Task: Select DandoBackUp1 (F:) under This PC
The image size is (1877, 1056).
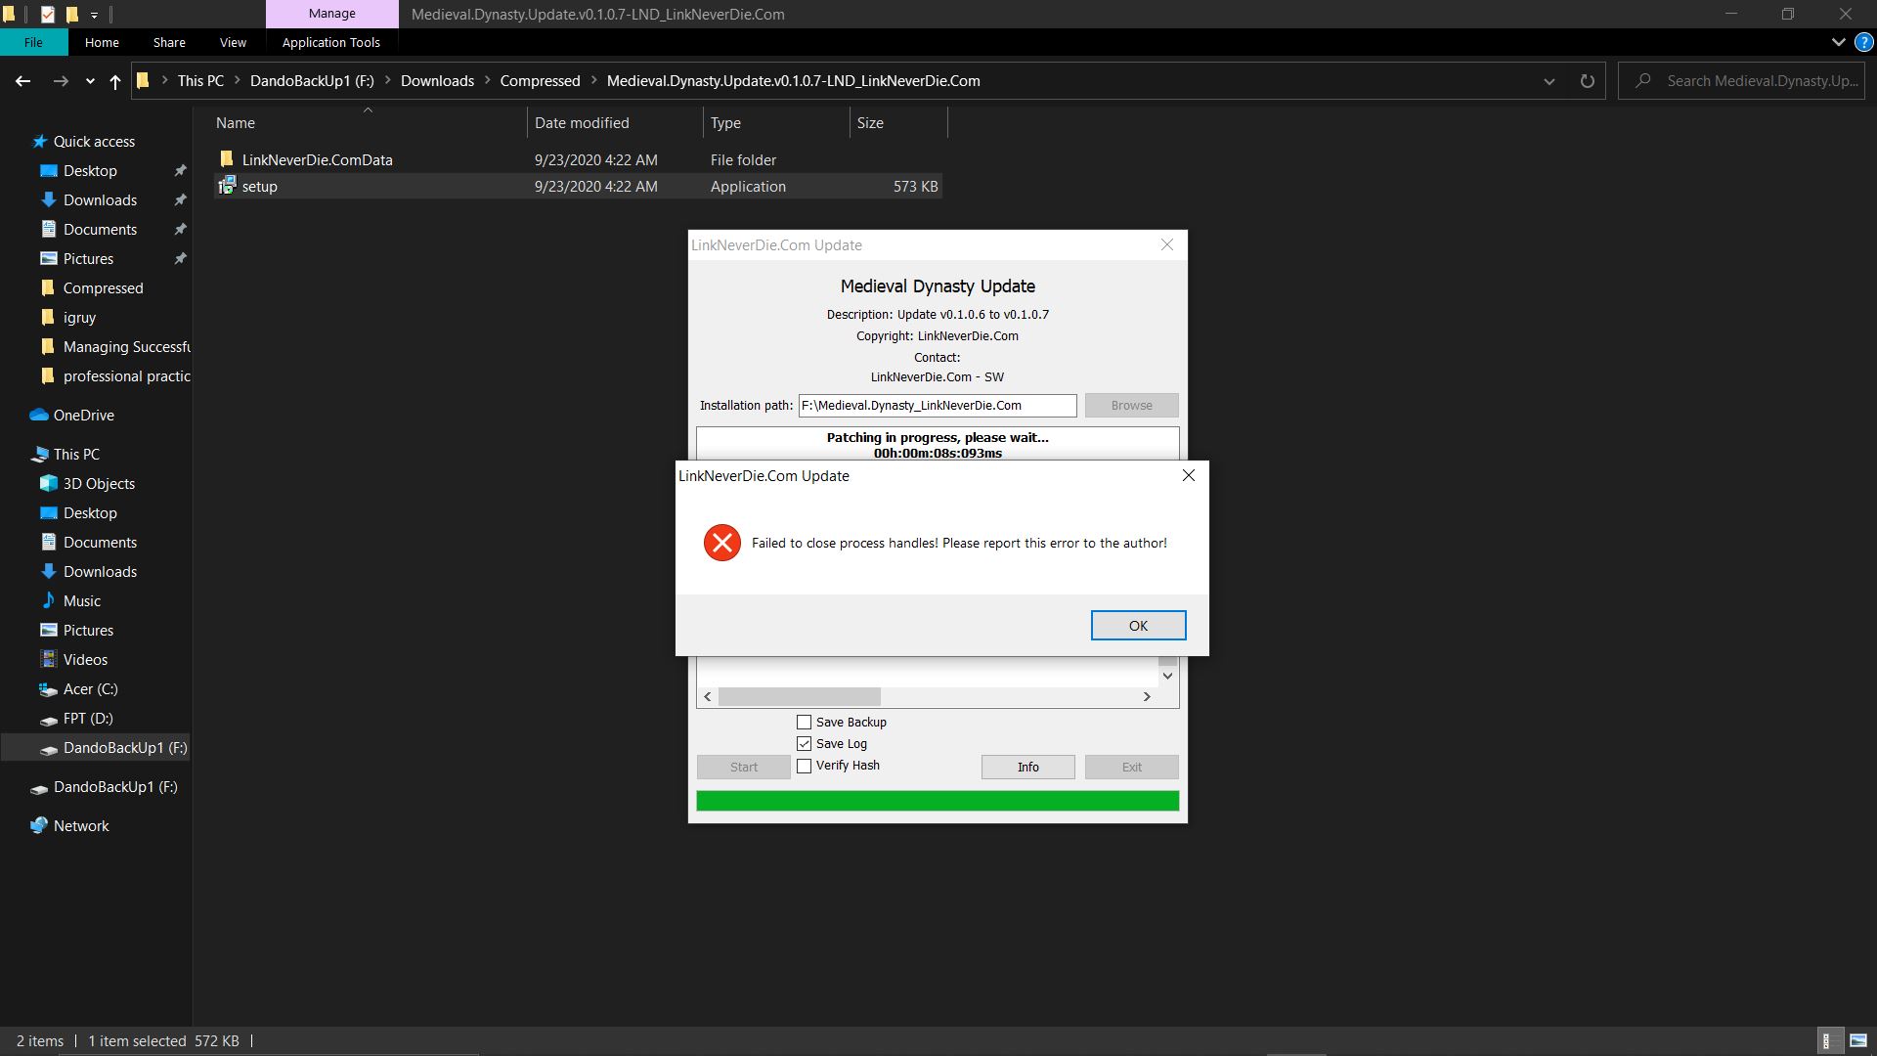Action: (125, 748)
